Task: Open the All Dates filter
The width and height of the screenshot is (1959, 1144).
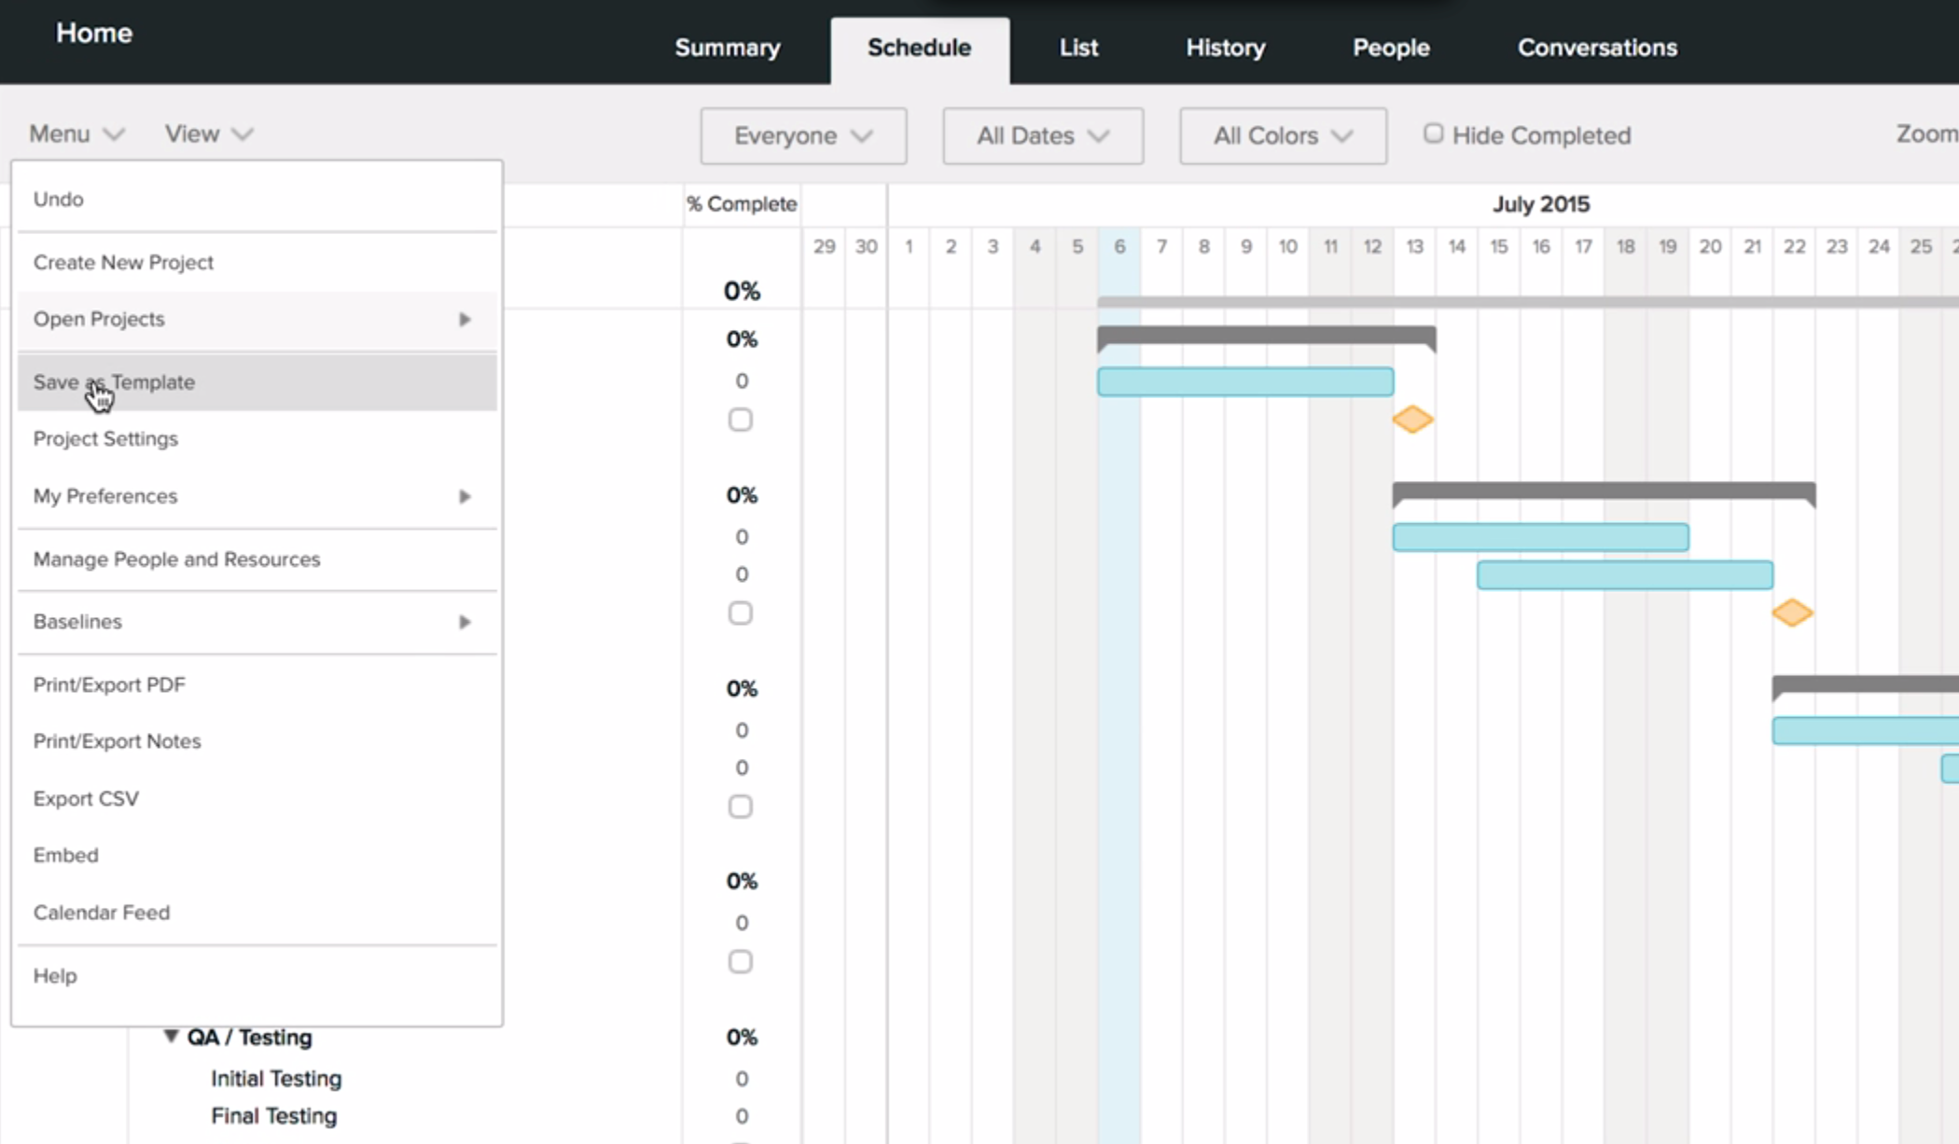Action: [x=1042, y=135]
